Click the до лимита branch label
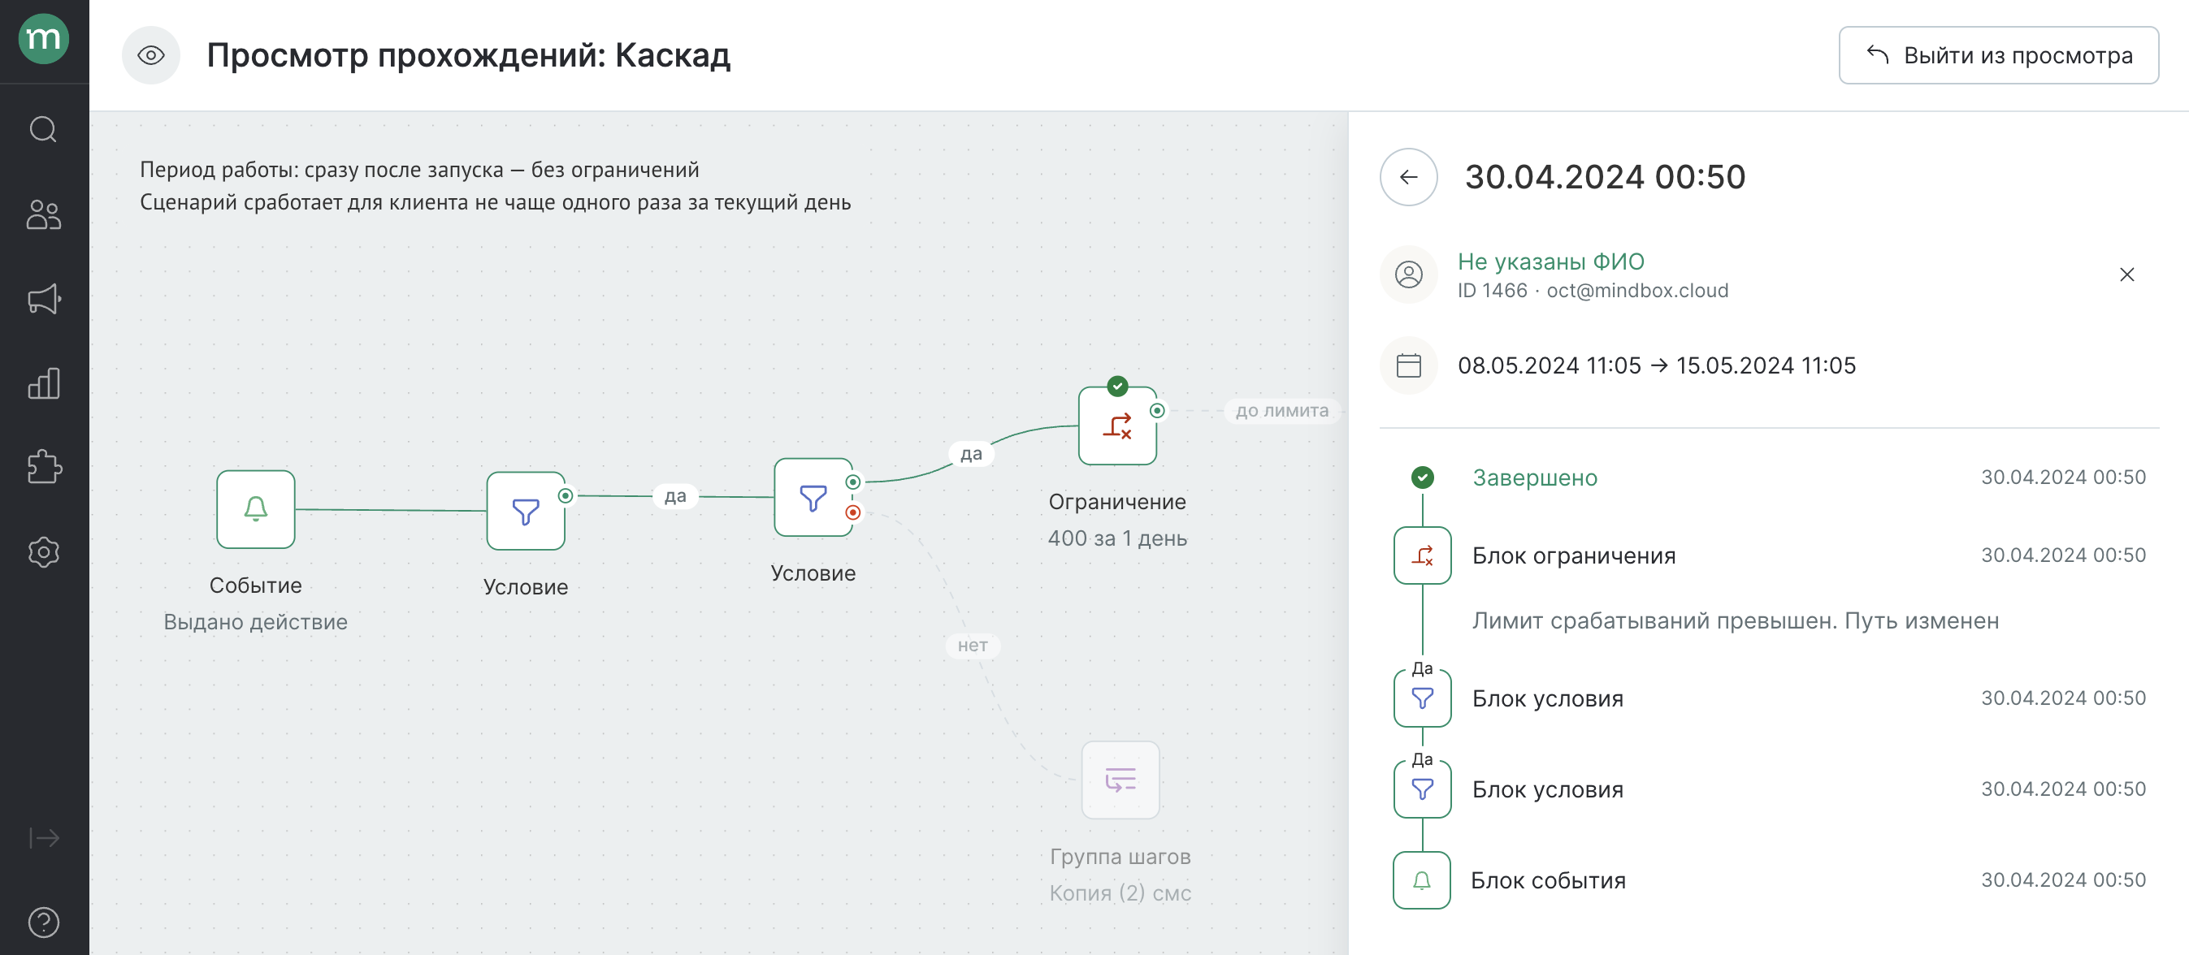Image resolution: width=2189 pixels, height=955 pixels. click(1281, 410)
